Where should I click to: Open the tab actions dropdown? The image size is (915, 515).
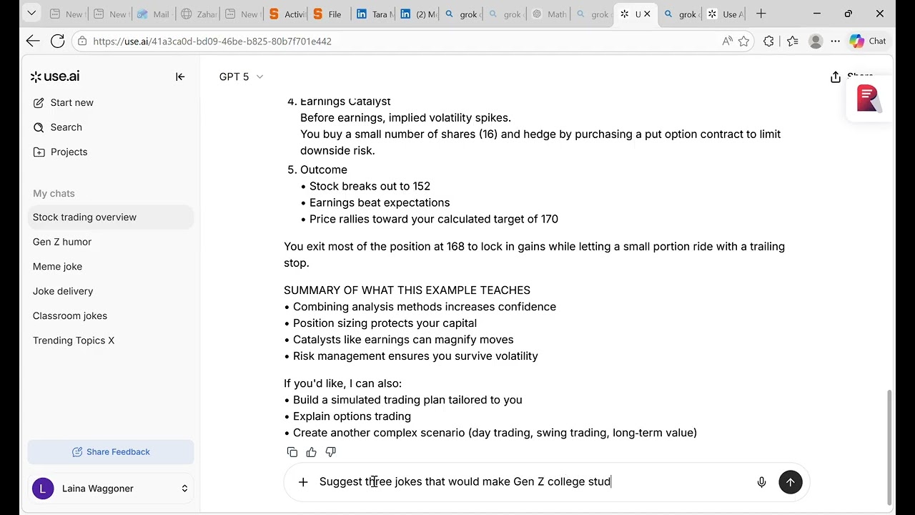coord(31,14)
